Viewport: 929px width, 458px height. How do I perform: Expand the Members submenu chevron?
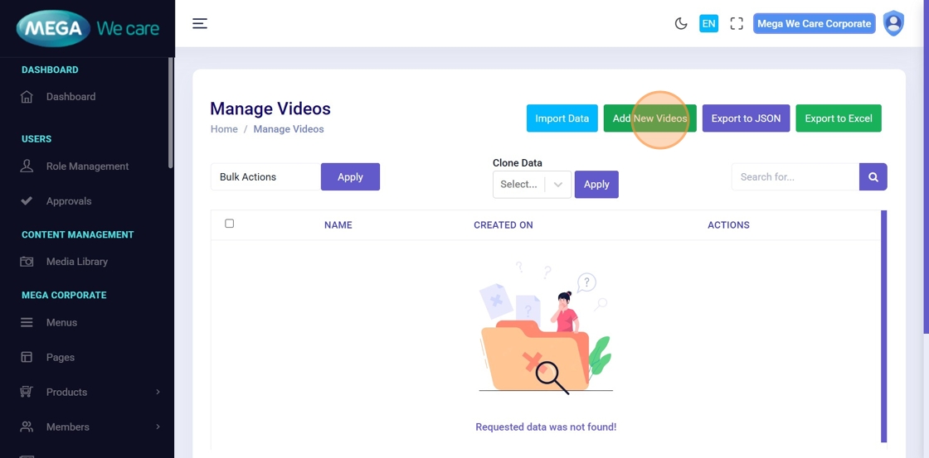158,427
